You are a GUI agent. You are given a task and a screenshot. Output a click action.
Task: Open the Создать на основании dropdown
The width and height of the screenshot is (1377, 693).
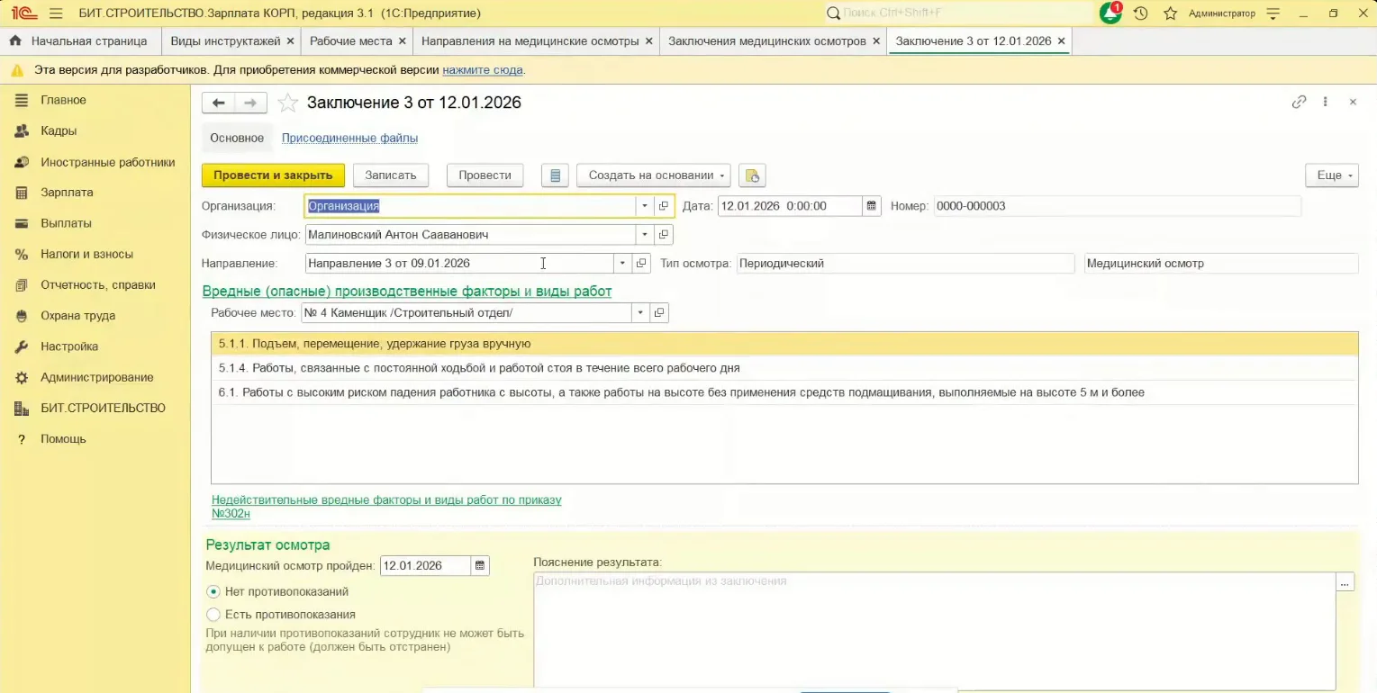tap(654, 175)
